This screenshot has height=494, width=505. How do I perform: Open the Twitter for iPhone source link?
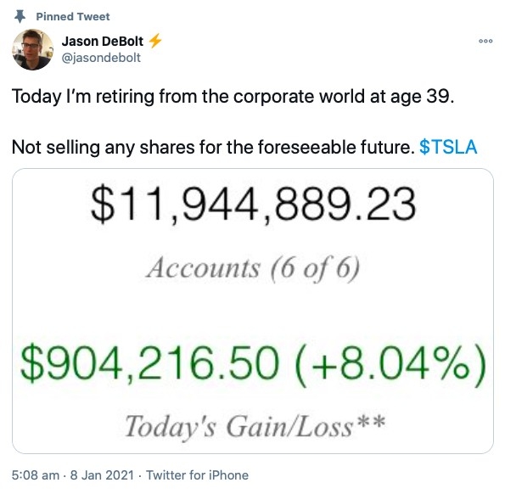tap(197, 475)
